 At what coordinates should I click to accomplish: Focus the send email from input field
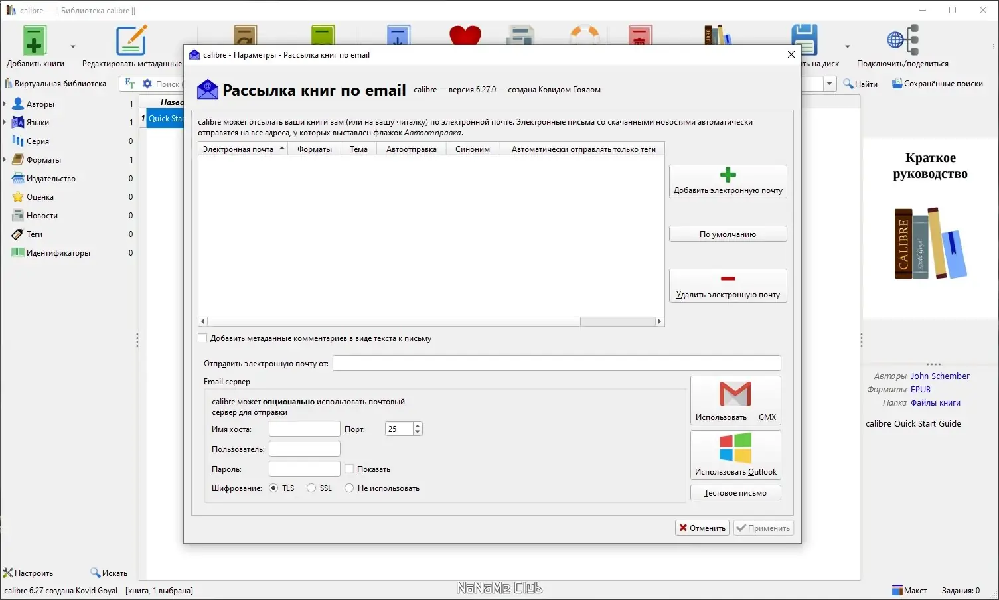[x=556, y=363]
